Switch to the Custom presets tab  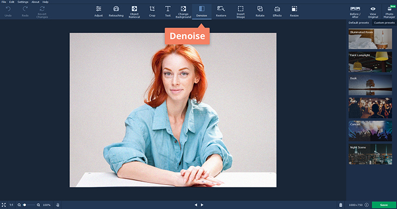(x=384, y=23)
